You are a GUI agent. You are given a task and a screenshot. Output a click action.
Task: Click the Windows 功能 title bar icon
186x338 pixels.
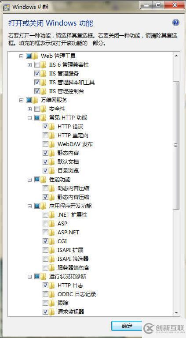coord(6,7)
